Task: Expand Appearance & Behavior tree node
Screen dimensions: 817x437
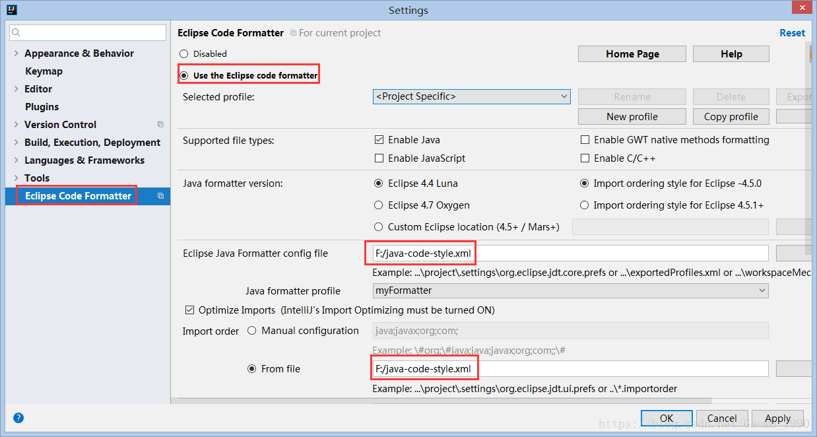Action: pos(16,53)
